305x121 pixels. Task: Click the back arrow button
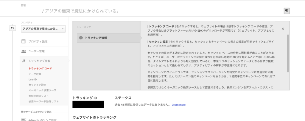13,28
